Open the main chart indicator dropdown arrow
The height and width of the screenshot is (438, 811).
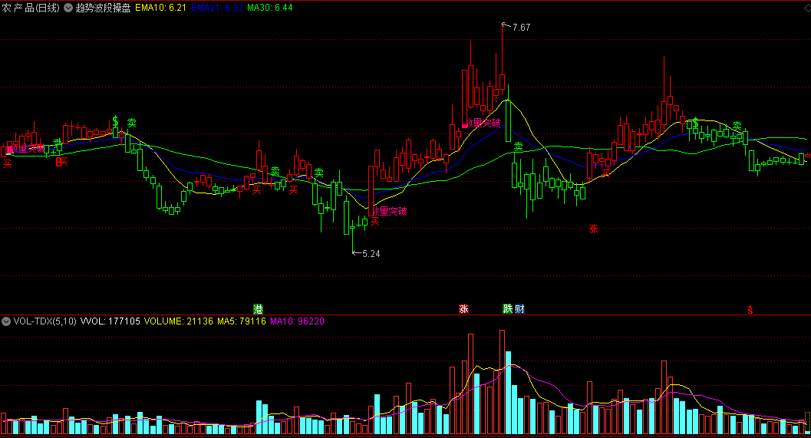(68, 8)
